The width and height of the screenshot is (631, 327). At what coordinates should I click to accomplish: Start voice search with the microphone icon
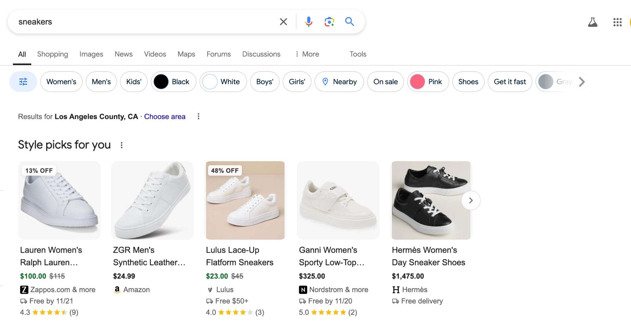point(308,22)
